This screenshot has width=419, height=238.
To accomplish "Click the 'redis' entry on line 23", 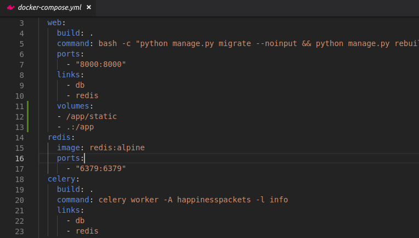I will (87, 231).
